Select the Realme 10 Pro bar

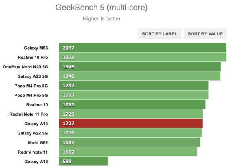[x=142, y=57]
